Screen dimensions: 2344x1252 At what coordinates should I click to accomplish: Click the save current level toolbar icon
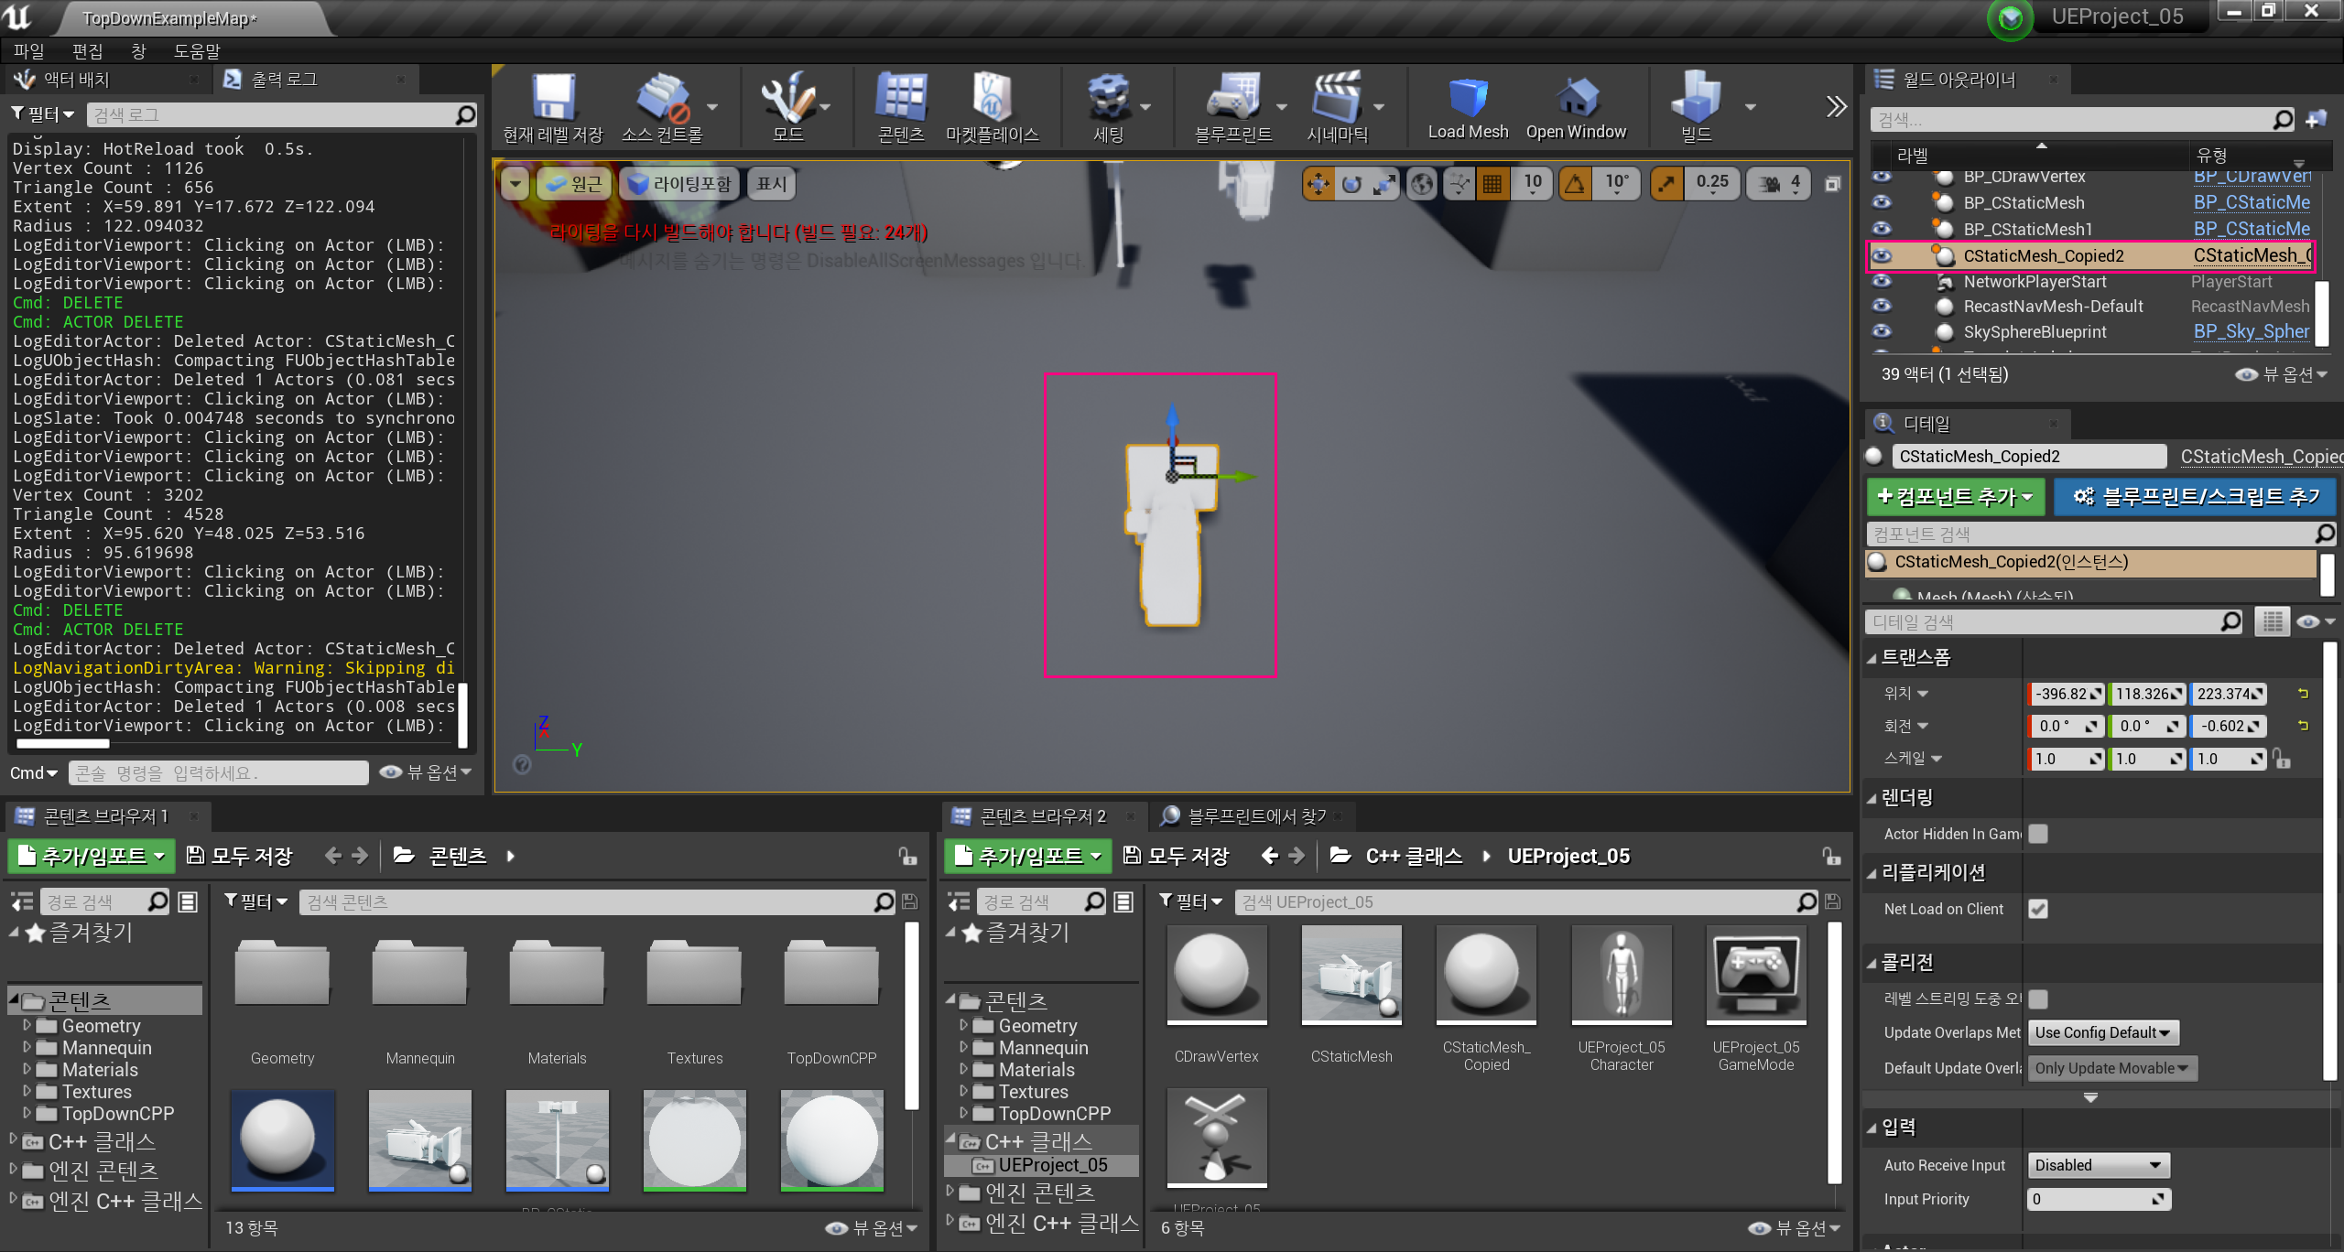(553, 99)
